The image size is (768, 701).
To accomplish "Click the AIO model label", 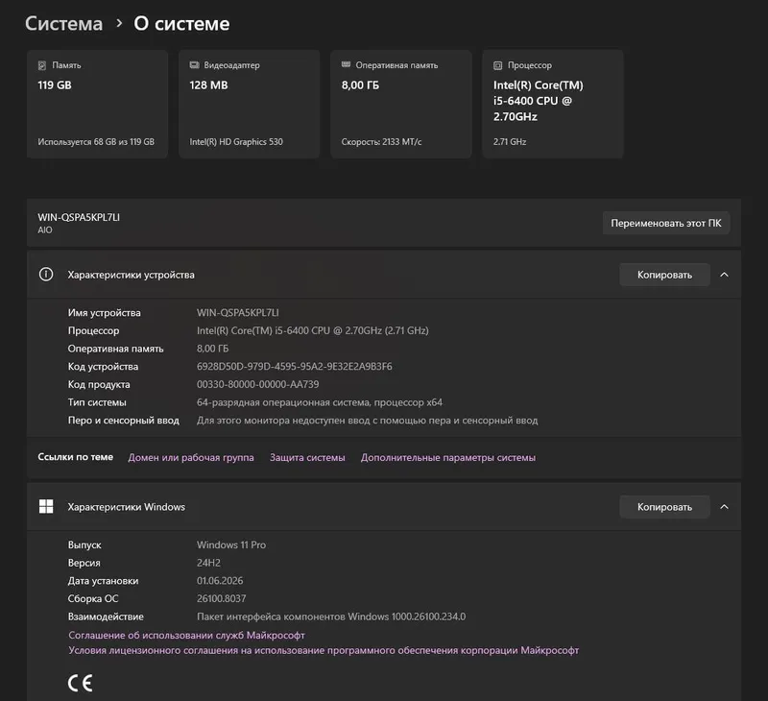I will [45, 230].
